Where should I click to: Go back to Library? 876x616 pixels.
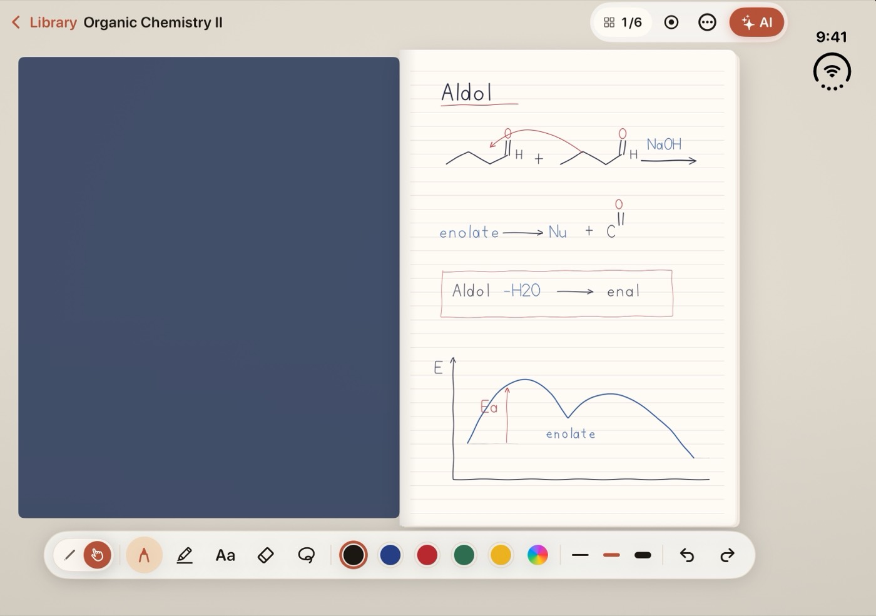pos(44,23)
